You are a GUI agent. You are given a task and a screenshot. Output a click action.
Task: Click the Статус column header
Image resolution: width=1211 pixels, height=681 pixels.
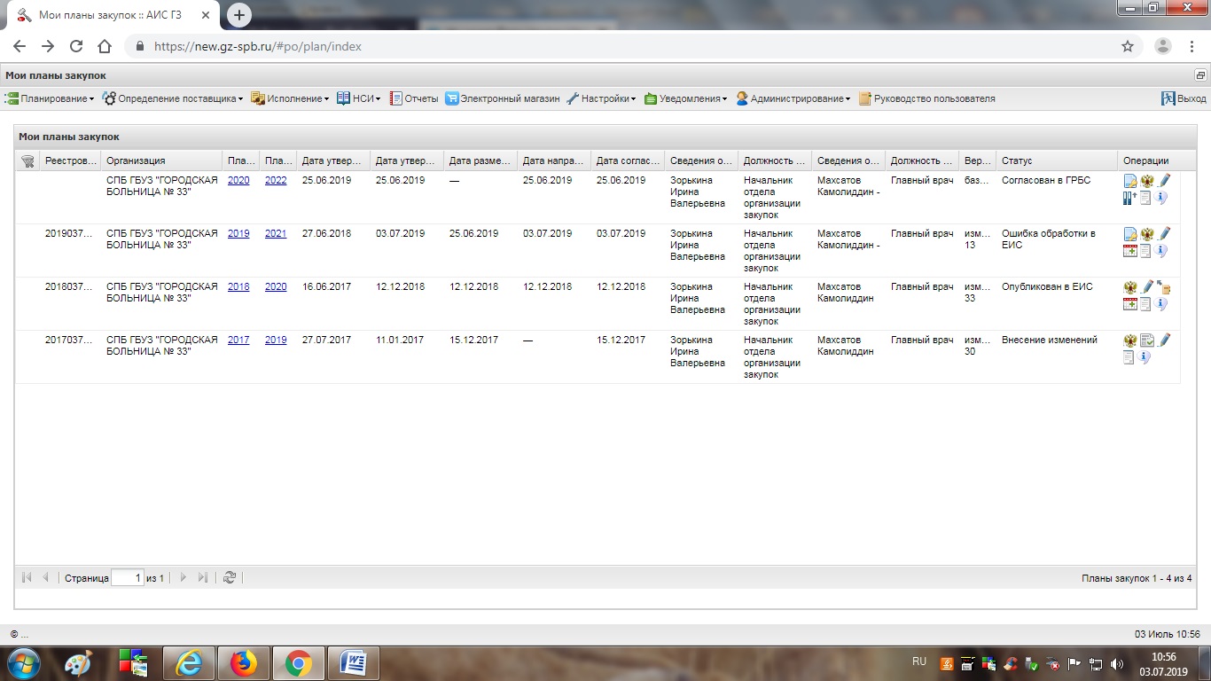click(x=1056, y=160)
